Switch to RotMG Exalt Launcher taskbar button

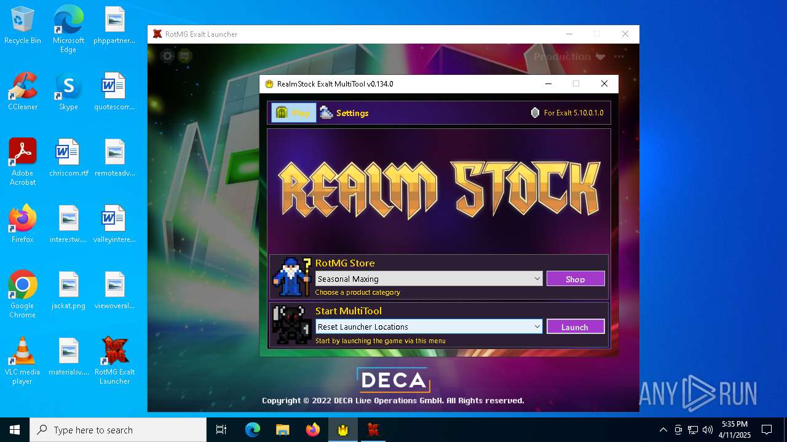(x=373, y=430)
